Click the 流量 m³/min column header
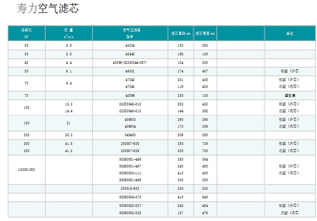Image resolution: width=317 pixels, height=221 pixels. (69, 33)
